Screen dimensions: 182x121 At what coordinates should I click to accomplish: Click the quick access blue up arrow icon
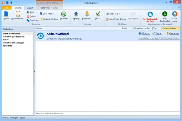[x=11, y=3]
